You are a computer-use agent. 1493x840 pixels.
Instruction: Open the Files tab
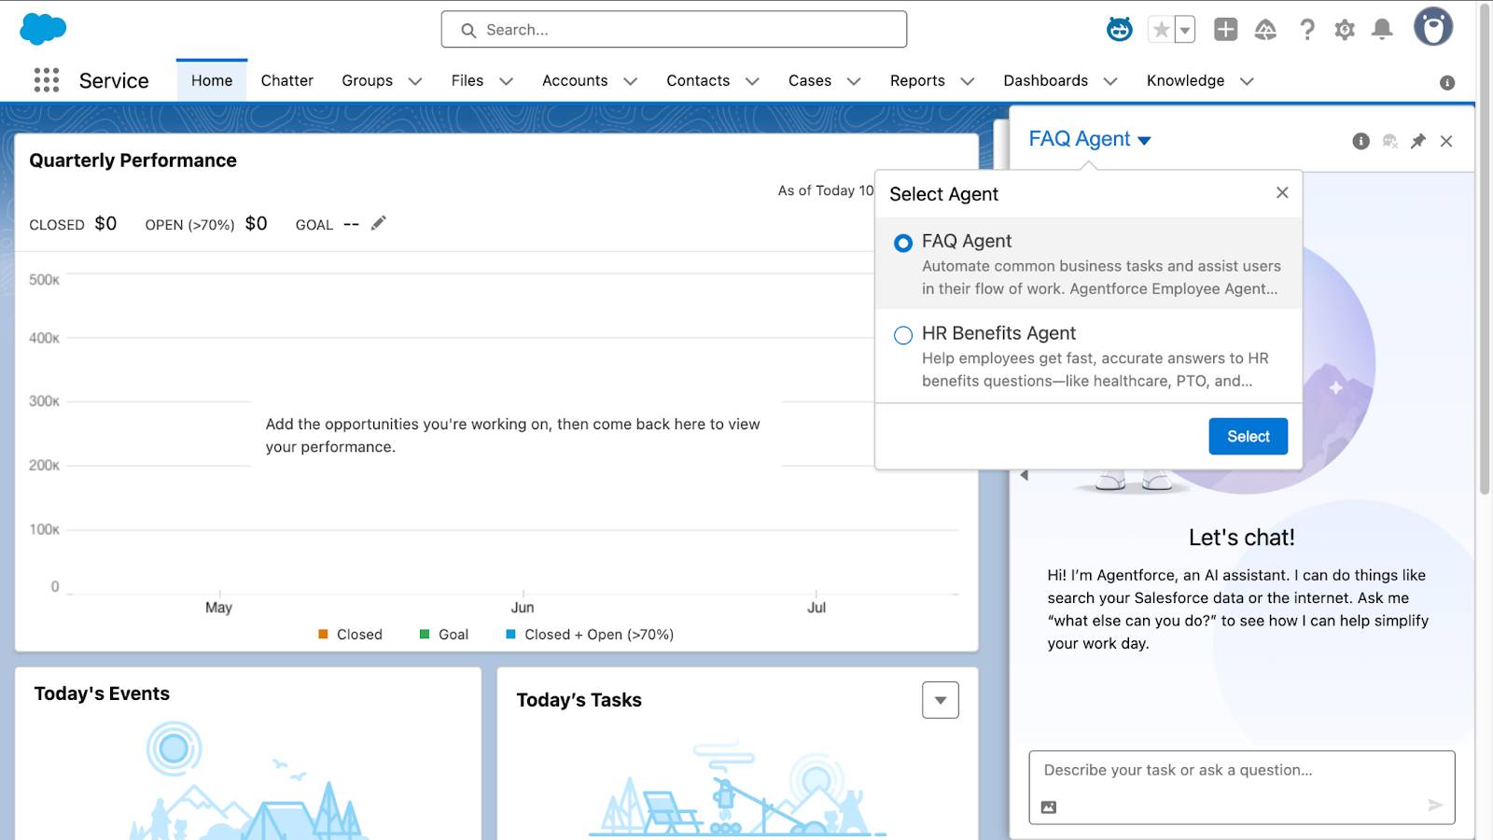coord(467,80)
